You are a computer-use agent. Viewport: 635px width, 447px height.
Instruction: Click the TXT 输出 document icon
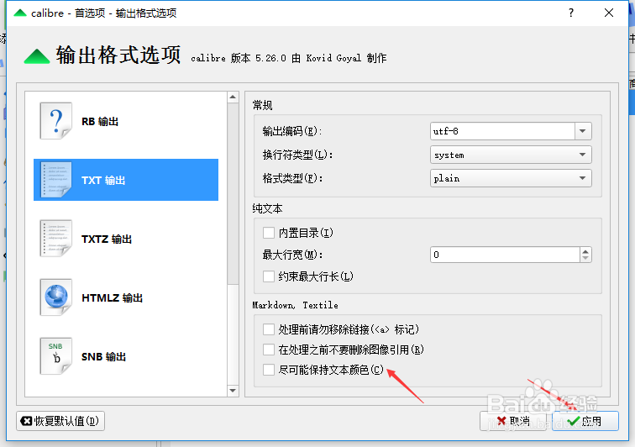(56, 180)
